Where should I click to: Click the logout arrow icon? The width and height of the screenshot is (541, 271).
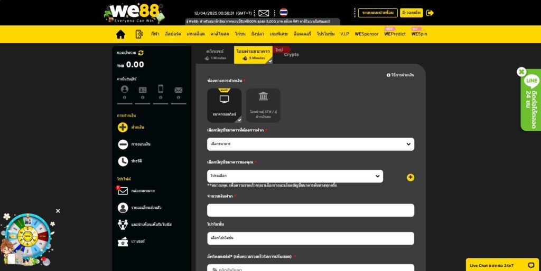click(x=430, y=13)
